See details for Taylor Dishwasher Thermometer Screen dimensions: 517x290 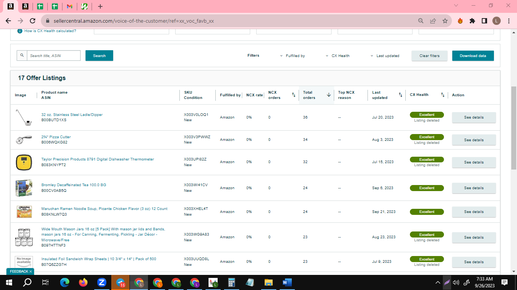[x=474, y=162]
